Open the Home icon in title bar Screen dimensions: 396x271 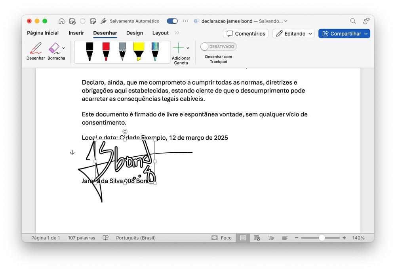[61, 21]
